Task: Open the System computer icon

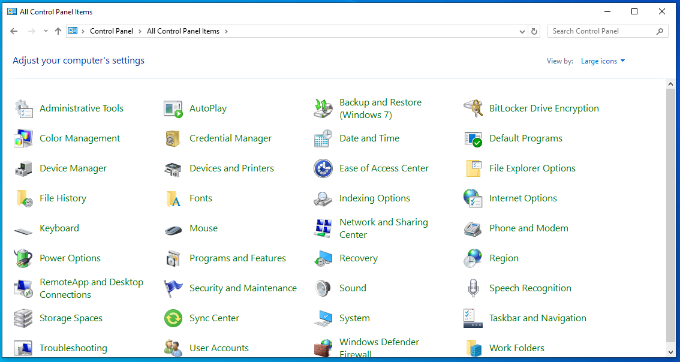Action: coord(324,318)
